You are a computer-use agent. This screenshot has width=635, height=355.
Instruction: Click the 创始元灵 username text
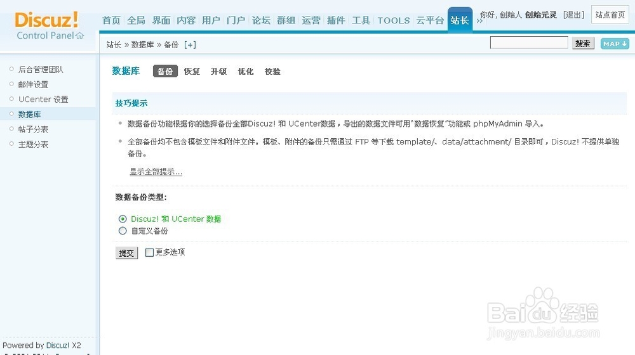(540, 15)
